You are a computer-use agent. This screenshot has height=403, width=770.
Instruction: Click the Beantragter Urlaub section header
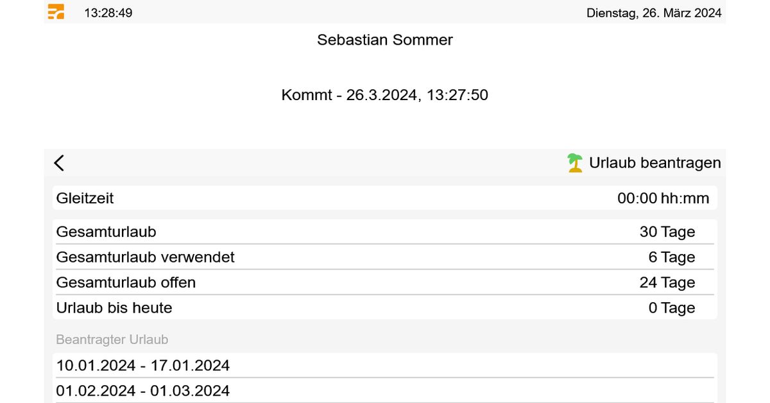[x=112, y=339]
